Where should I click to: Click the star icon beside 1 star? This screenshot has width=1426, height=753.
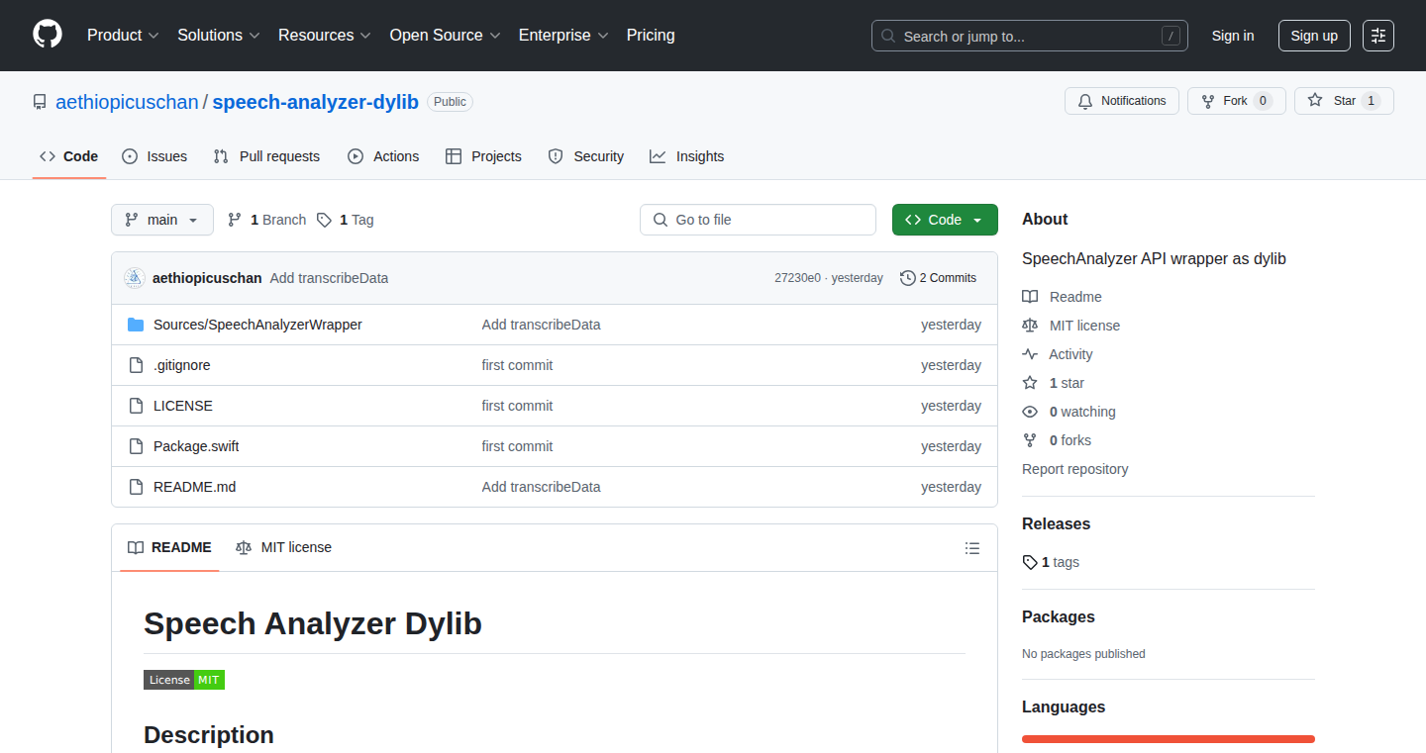pos(1030,383)
